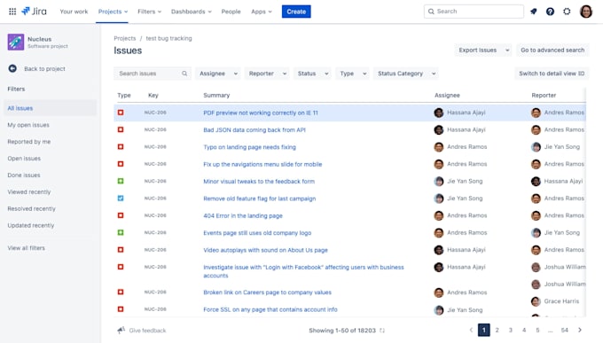Go to the next page arrow
Image resolution: width=603 pixels, height=343 pixels.
coord(580,330)
